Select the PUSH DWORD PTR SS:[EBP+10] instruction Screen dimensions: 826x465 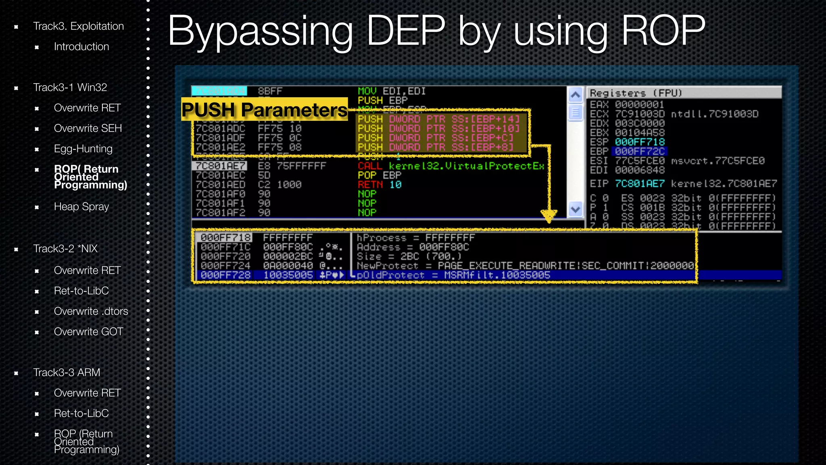click(x=438, y=128)
